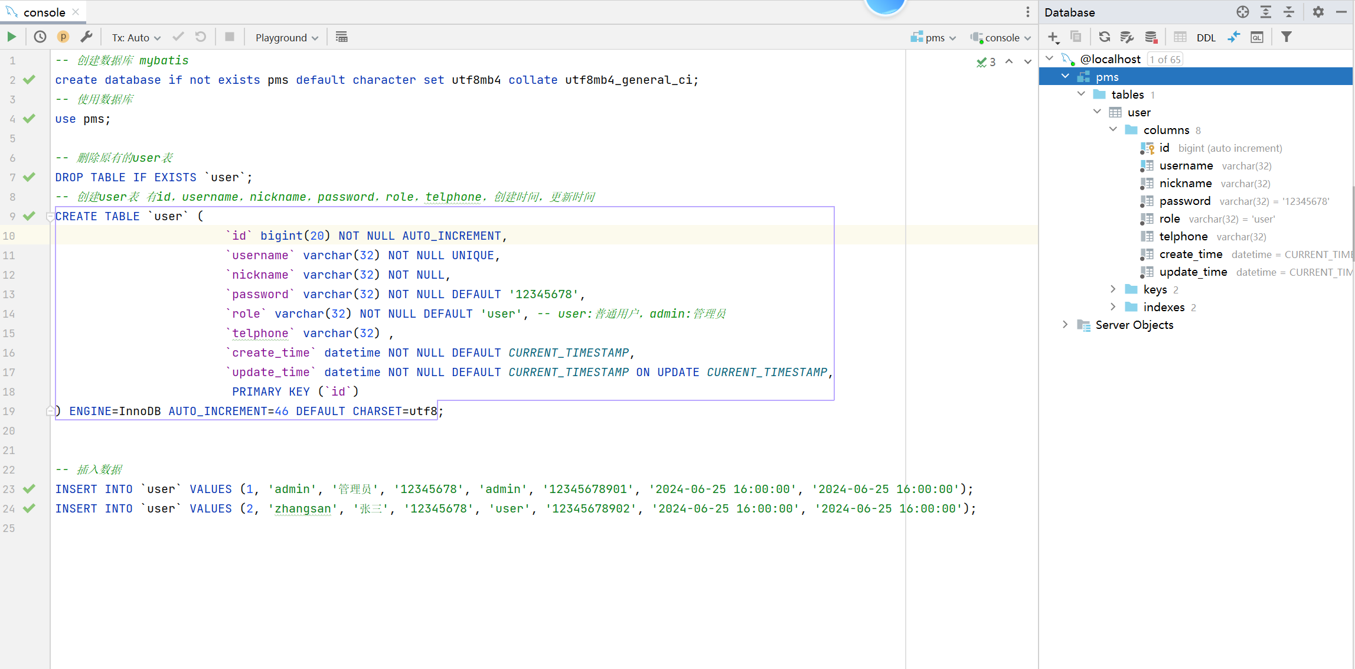
Task: Expand the keys folder
Action: (x=1113, y=289)
